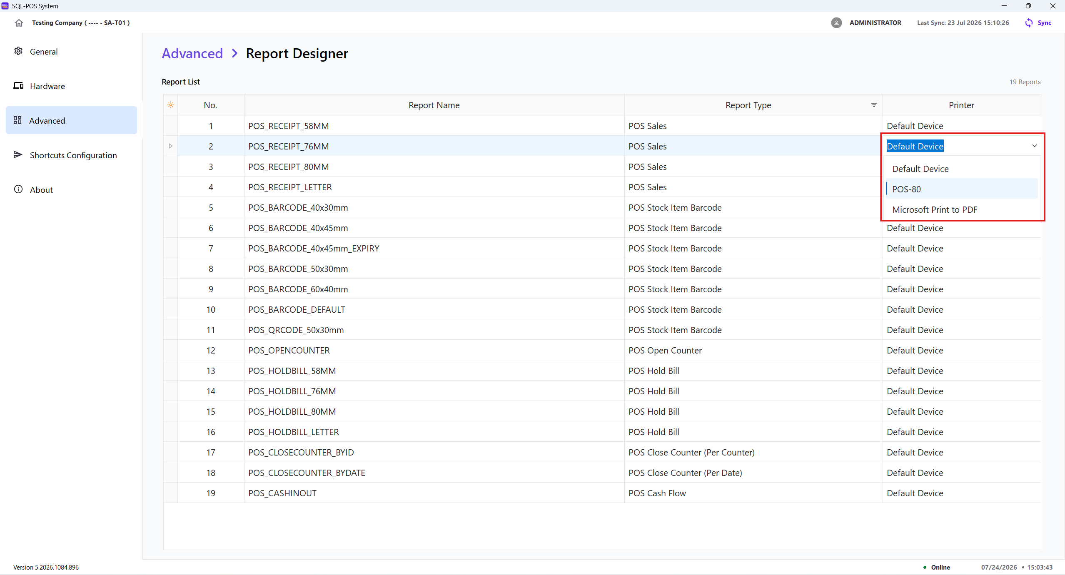Open the Report Type filter icon
The image size is (1065, 575).
coord(874,105)
